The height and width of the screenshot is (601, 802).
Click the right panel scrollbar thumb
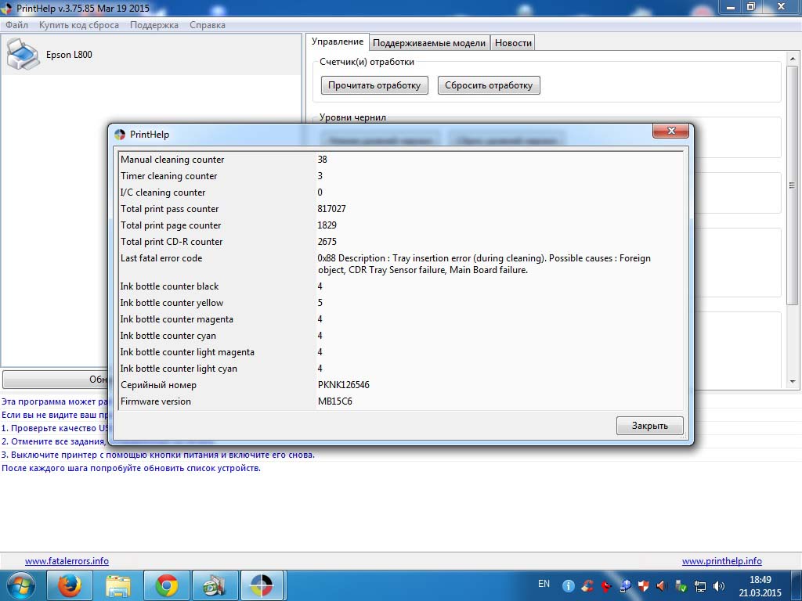pos(793,185)
